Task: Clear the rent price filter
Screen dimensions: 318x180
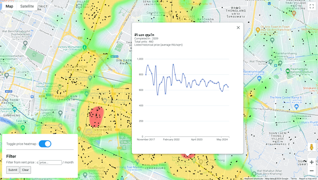Action: [x=25, y=170]
